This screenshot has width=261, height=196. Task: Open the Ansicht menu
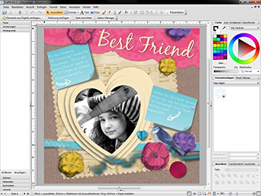(30, 7)
